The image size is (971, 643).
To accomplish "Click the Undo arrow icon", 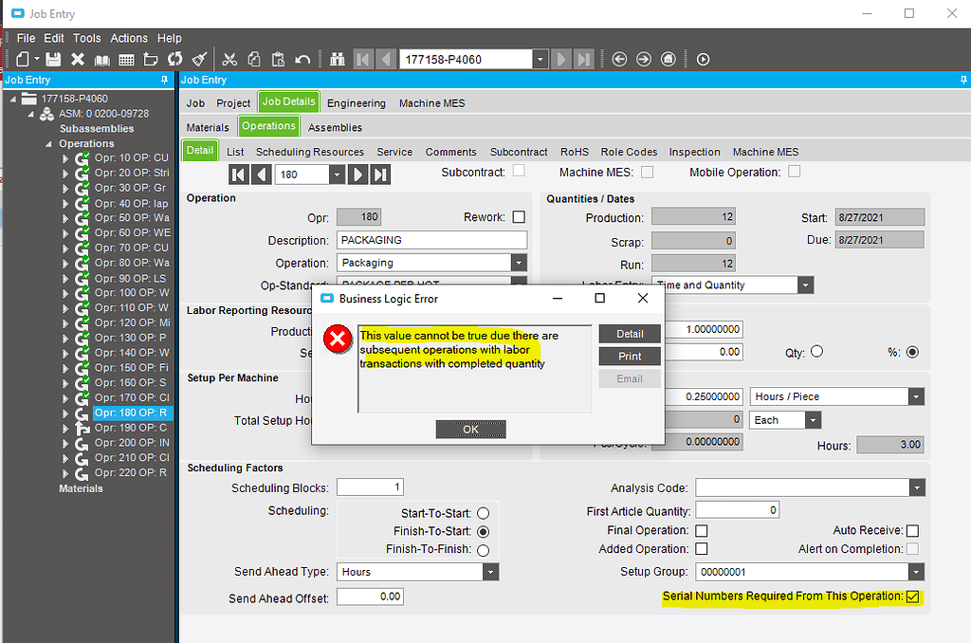I will pos(304,59).
